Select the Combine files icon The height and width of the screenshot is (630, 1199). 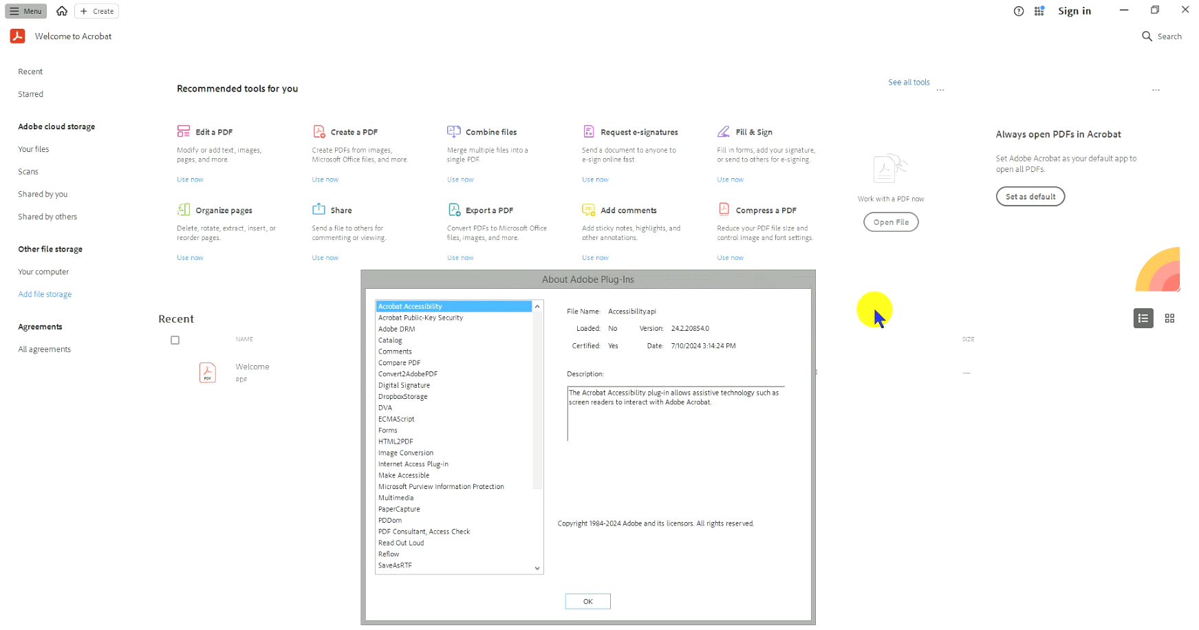pyautogui.click(x=453, y=131)
